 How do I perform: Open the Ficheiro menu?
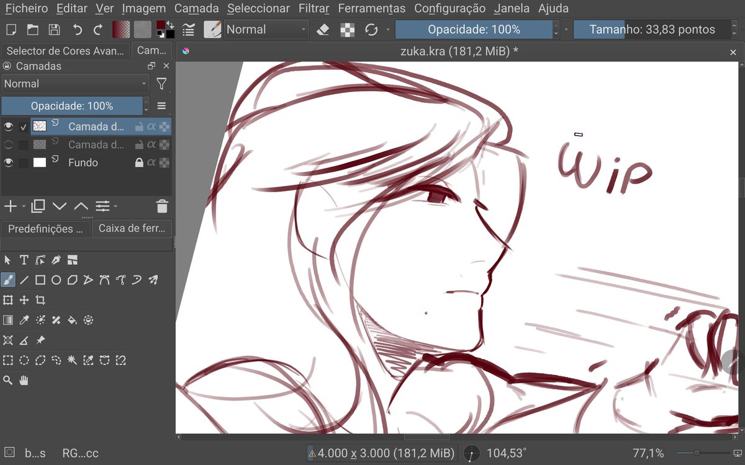pos(27,9)
